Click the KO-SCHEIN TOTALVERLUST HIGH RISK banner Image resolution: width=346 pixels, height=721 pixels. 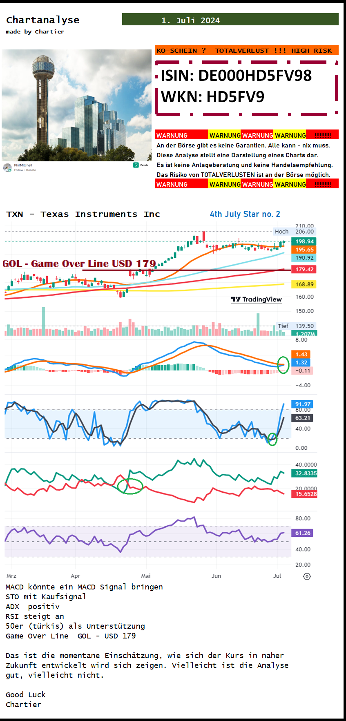point(247,50)
